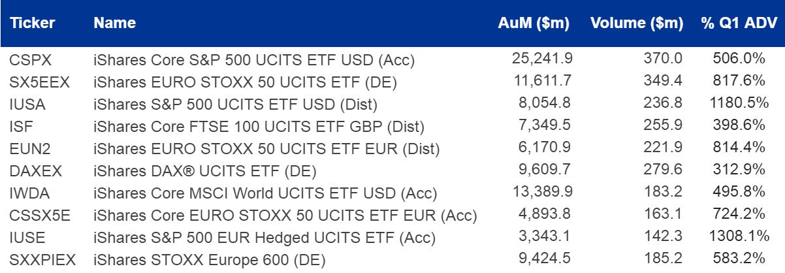This screenshot has width=785, height=273.
Task: Click iShares DAX® UCITS ETF (DE) name
Action: coord(204,172)
